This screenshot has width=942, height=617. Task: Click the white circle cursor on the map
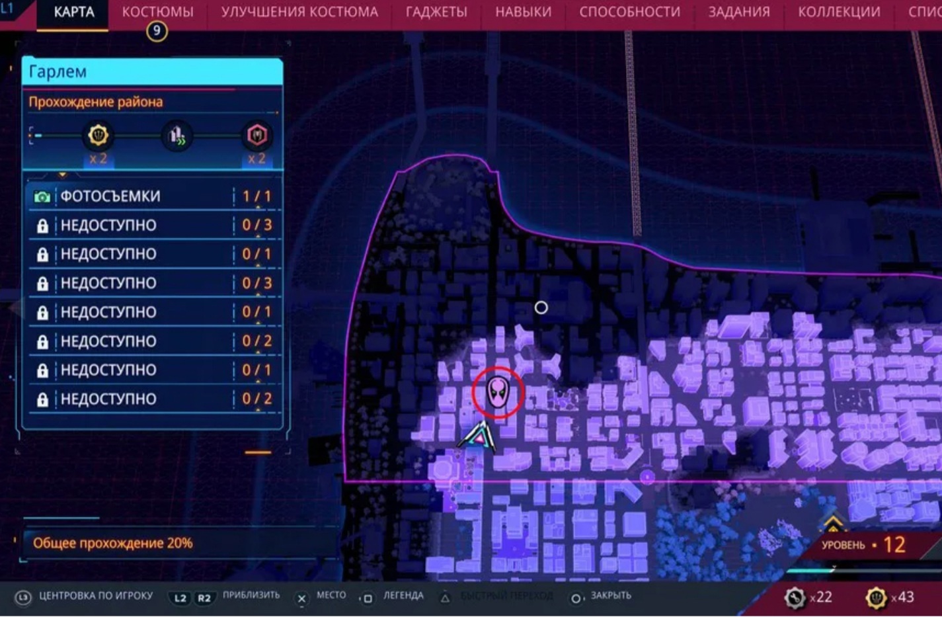coord(541,308)
